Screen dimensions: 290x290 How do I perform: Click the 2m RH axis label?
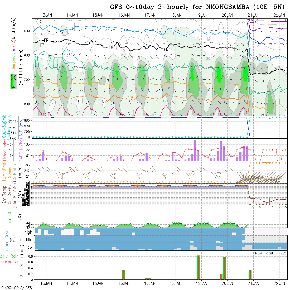(9, 217)
